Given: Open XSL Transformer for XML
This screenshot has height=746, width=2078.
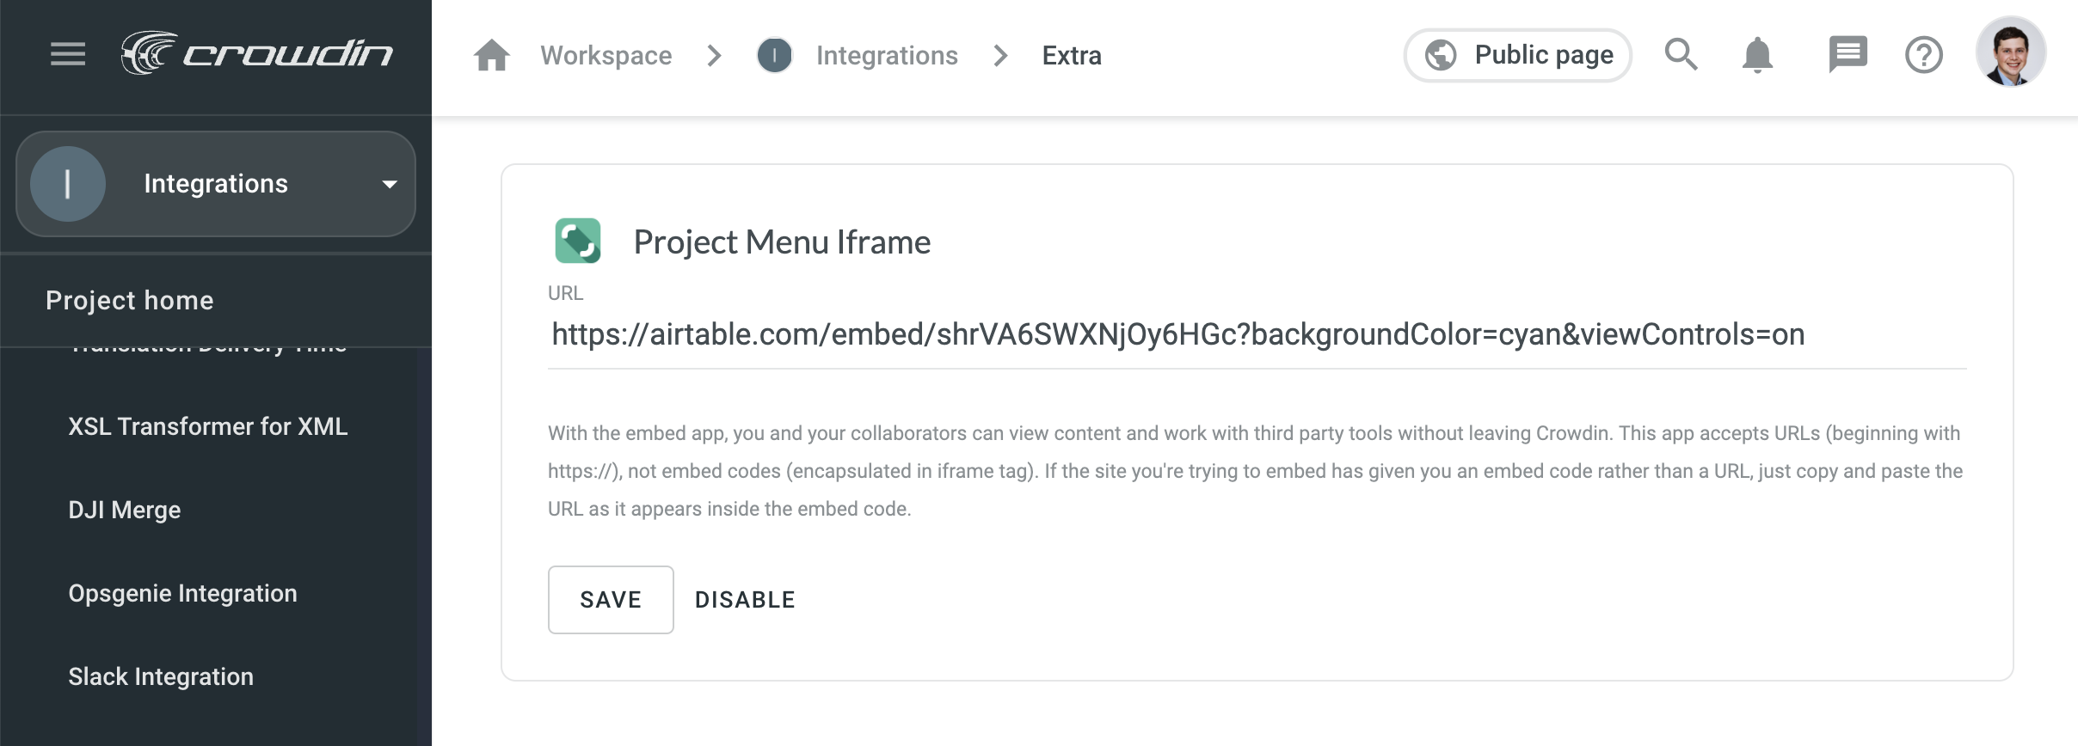Looking at the screenshot, I should point(208,427).
